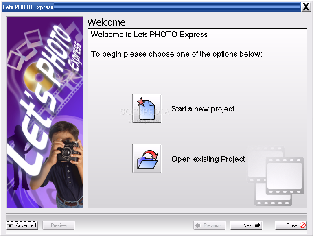Proceed with the Next button
Screen dimensions: 313x236
coord(246,225)
